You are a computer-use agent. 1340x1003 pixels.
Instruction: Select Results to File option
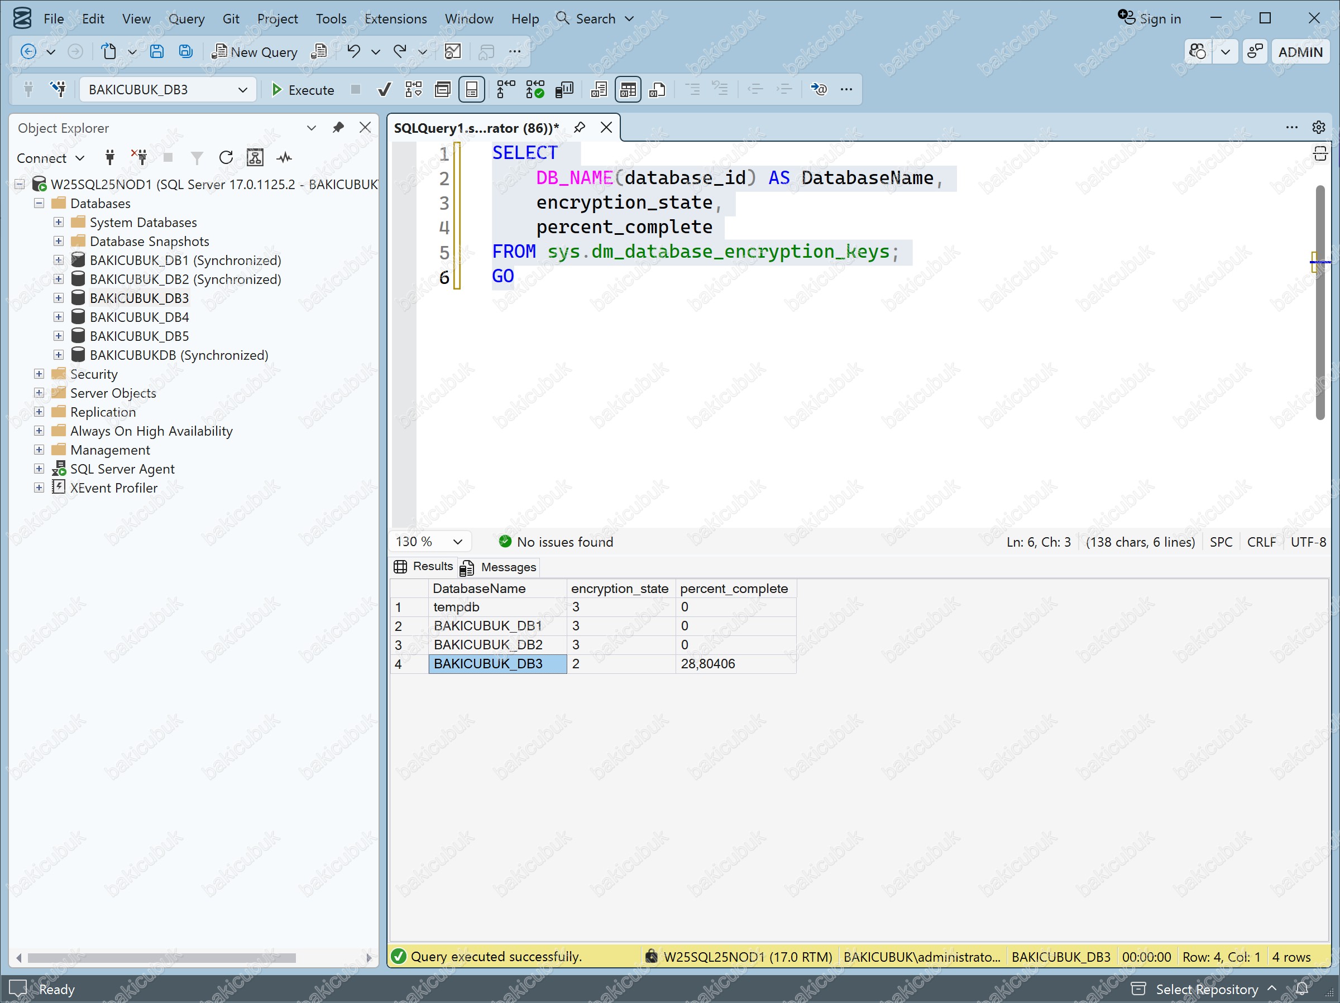[657, 90]
